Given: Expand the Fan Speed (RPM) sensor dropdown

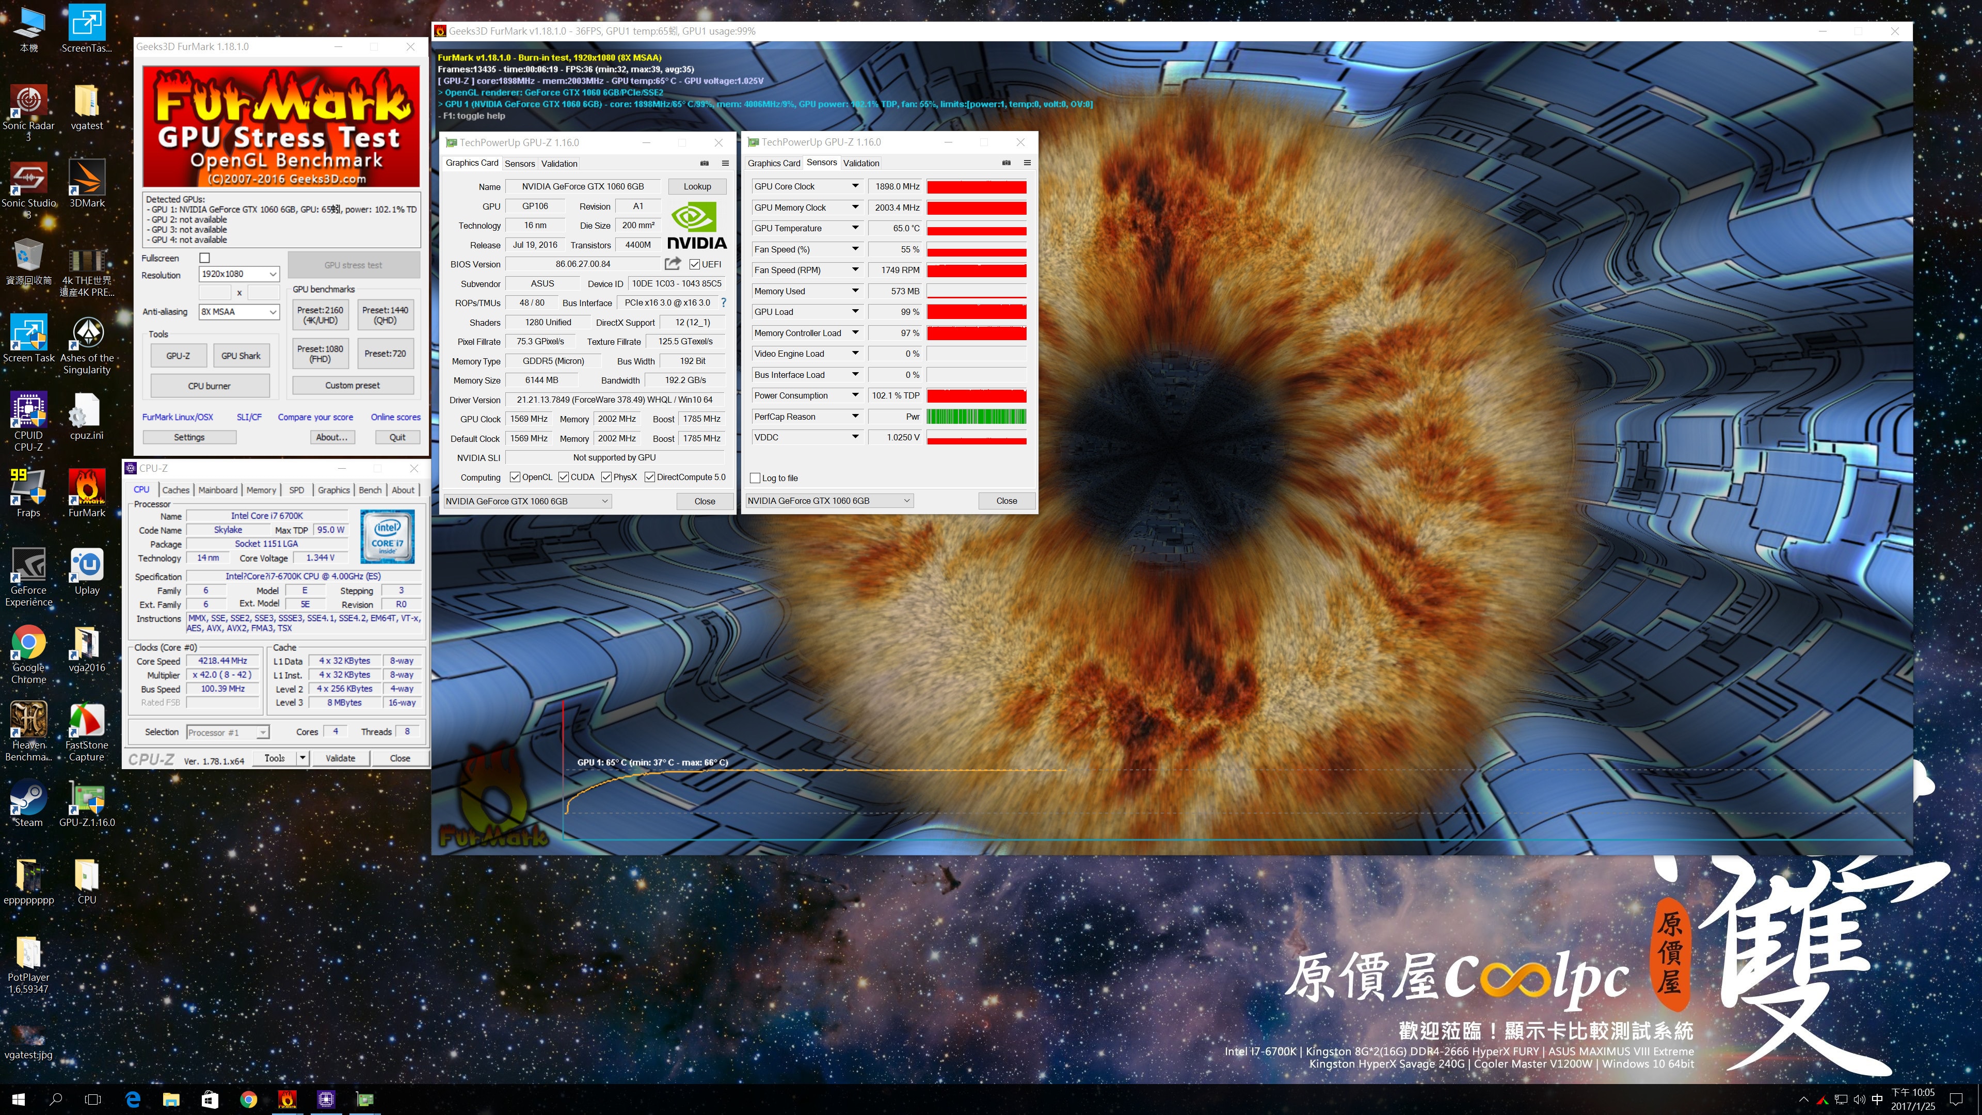Looking at the screenshot, I should 855,270.
